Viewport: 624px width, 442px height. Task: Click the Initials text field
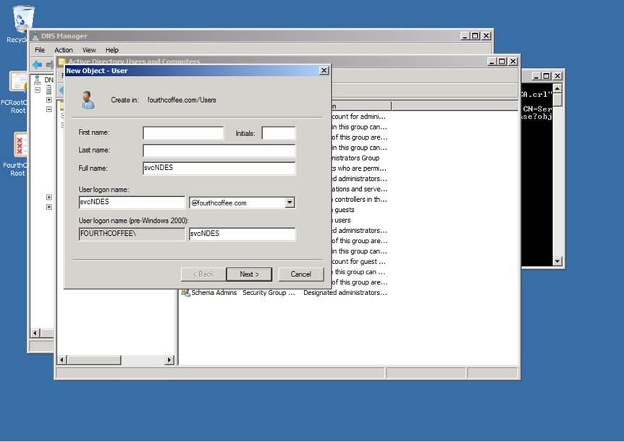278,133
